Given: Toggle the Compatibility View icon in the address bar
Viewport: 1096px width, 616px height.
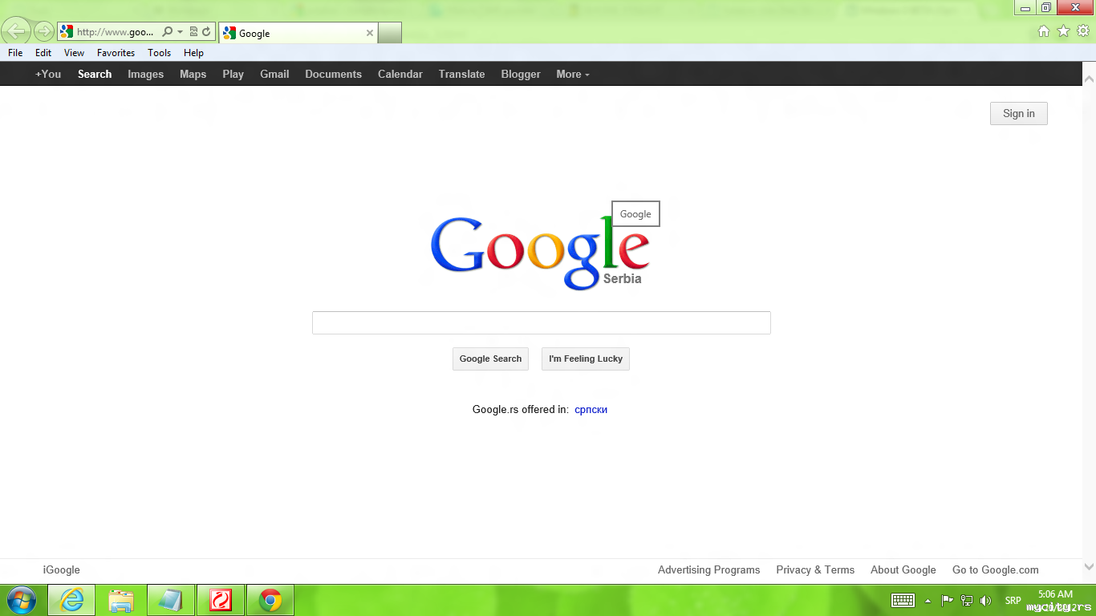Looking at the screenshot, I should [193, 32].
